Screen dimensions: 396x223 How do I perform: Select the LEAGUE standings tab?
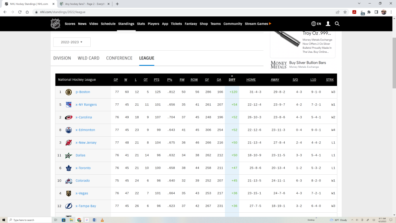point(147,58)
